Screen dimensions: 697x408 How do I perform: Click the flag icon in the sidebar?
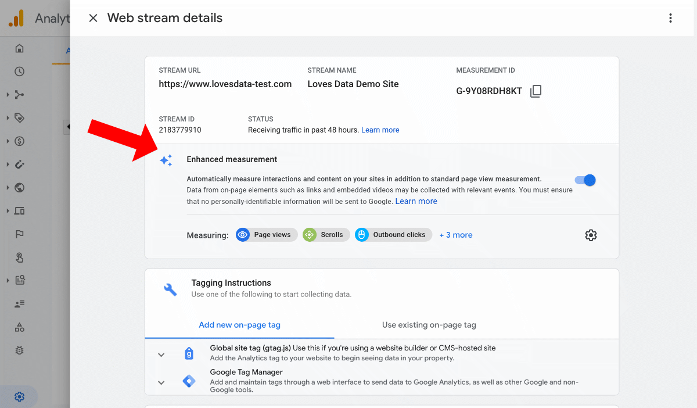(19, 234)
